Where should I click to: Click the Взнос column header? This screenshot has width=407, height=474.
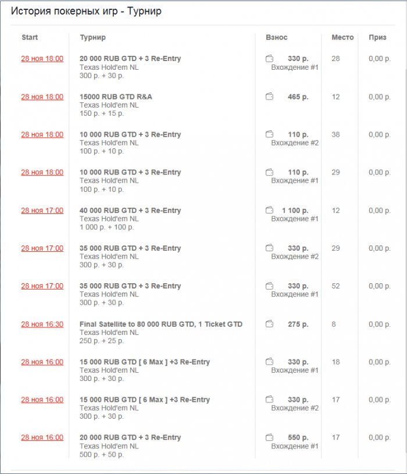click(x=277, y=37)
